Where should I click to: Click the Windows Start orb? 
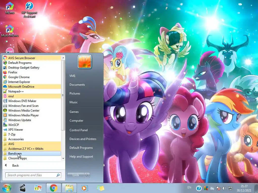point(7,188)
